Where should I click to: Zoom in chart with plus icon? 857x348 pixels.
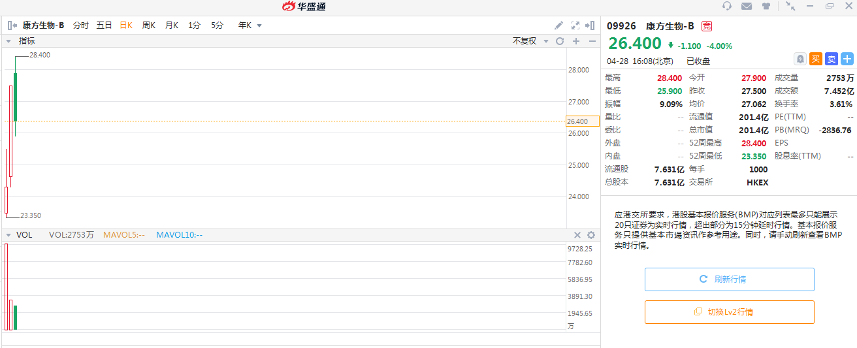coord(576,41)
